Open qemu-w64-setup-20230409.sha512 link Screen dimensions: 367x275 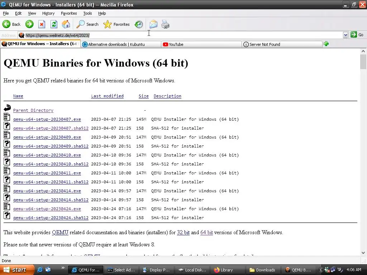[51, 146]
